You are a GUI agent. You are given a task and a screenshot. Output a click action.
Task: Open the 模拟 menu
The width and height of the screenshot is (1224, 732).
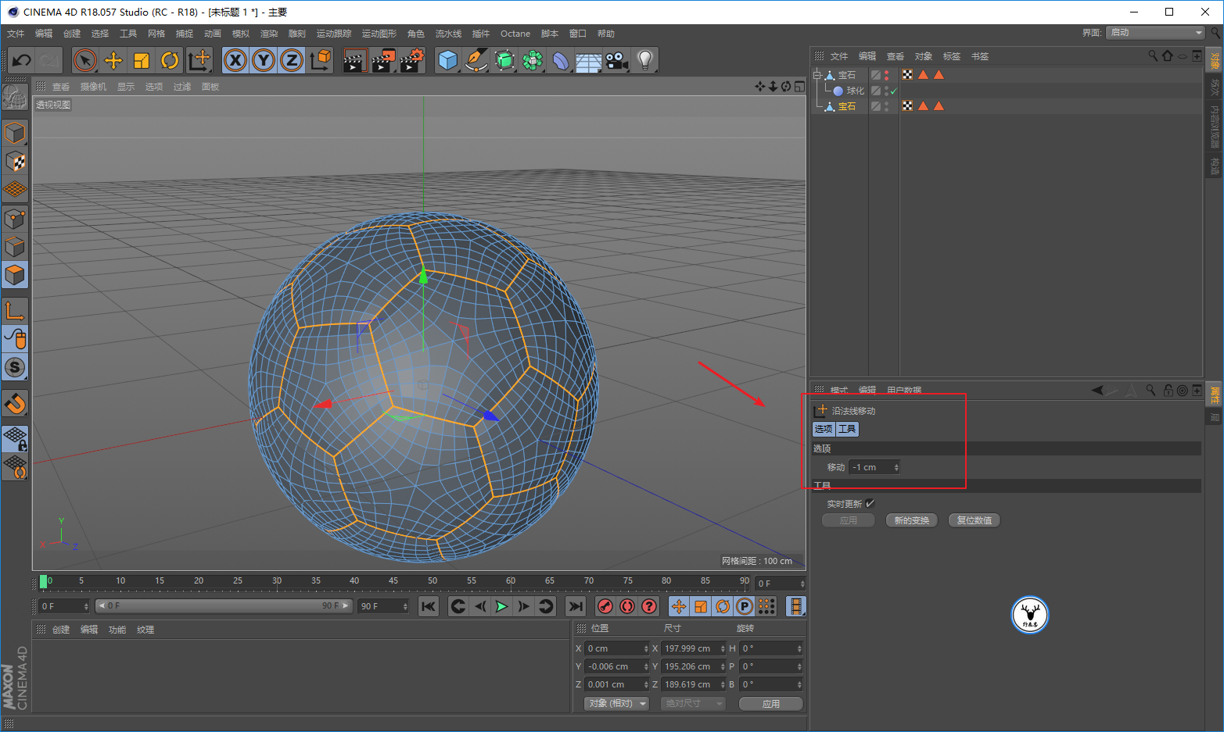click(241, 34)
